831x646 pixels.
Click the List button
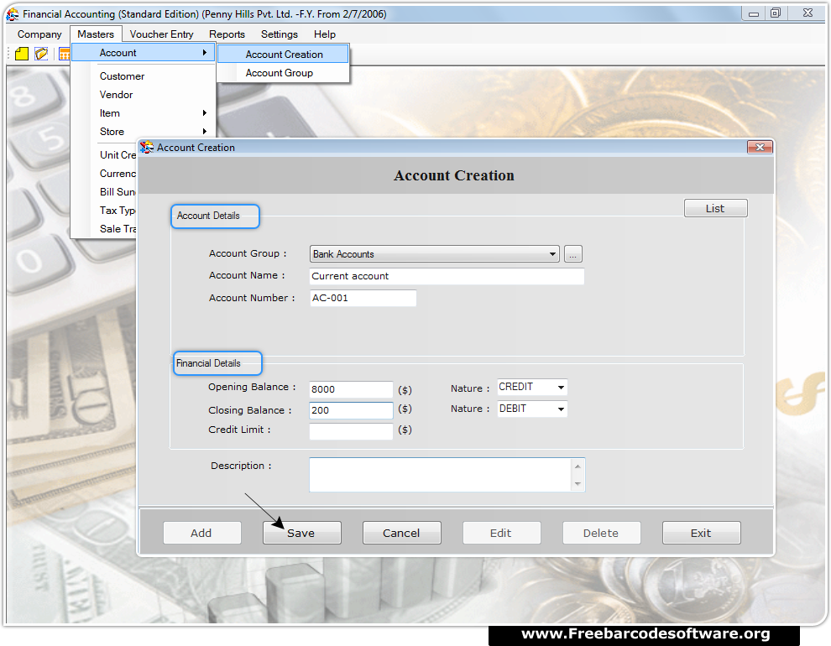tap(715, 209)
